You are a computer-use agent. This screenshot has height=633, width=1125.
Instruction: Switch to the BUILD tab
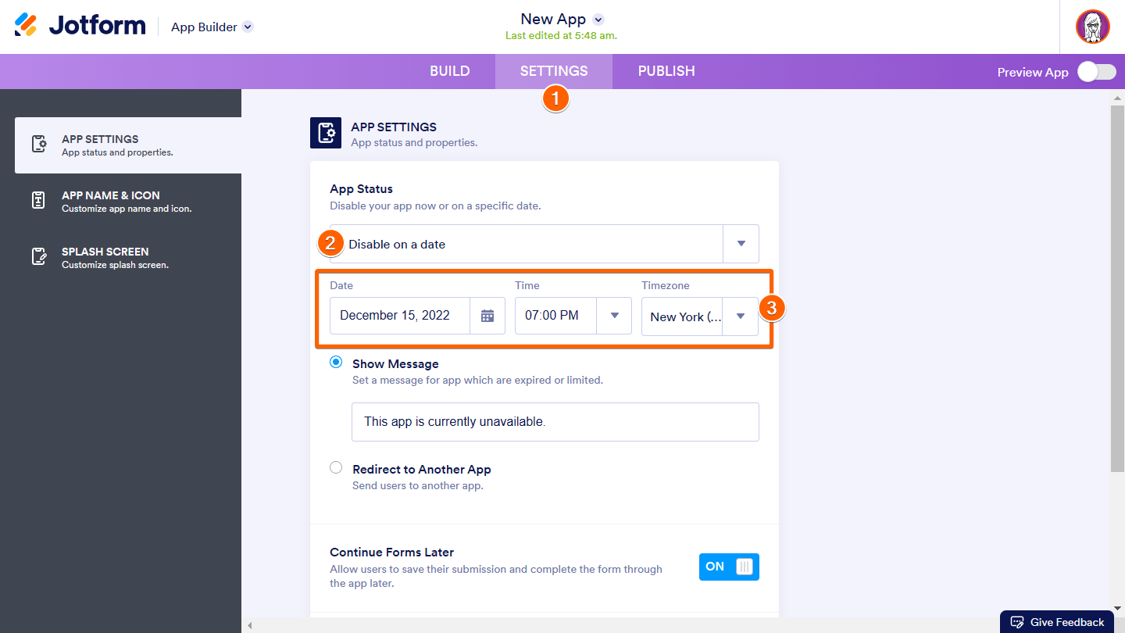pos(449,71)
